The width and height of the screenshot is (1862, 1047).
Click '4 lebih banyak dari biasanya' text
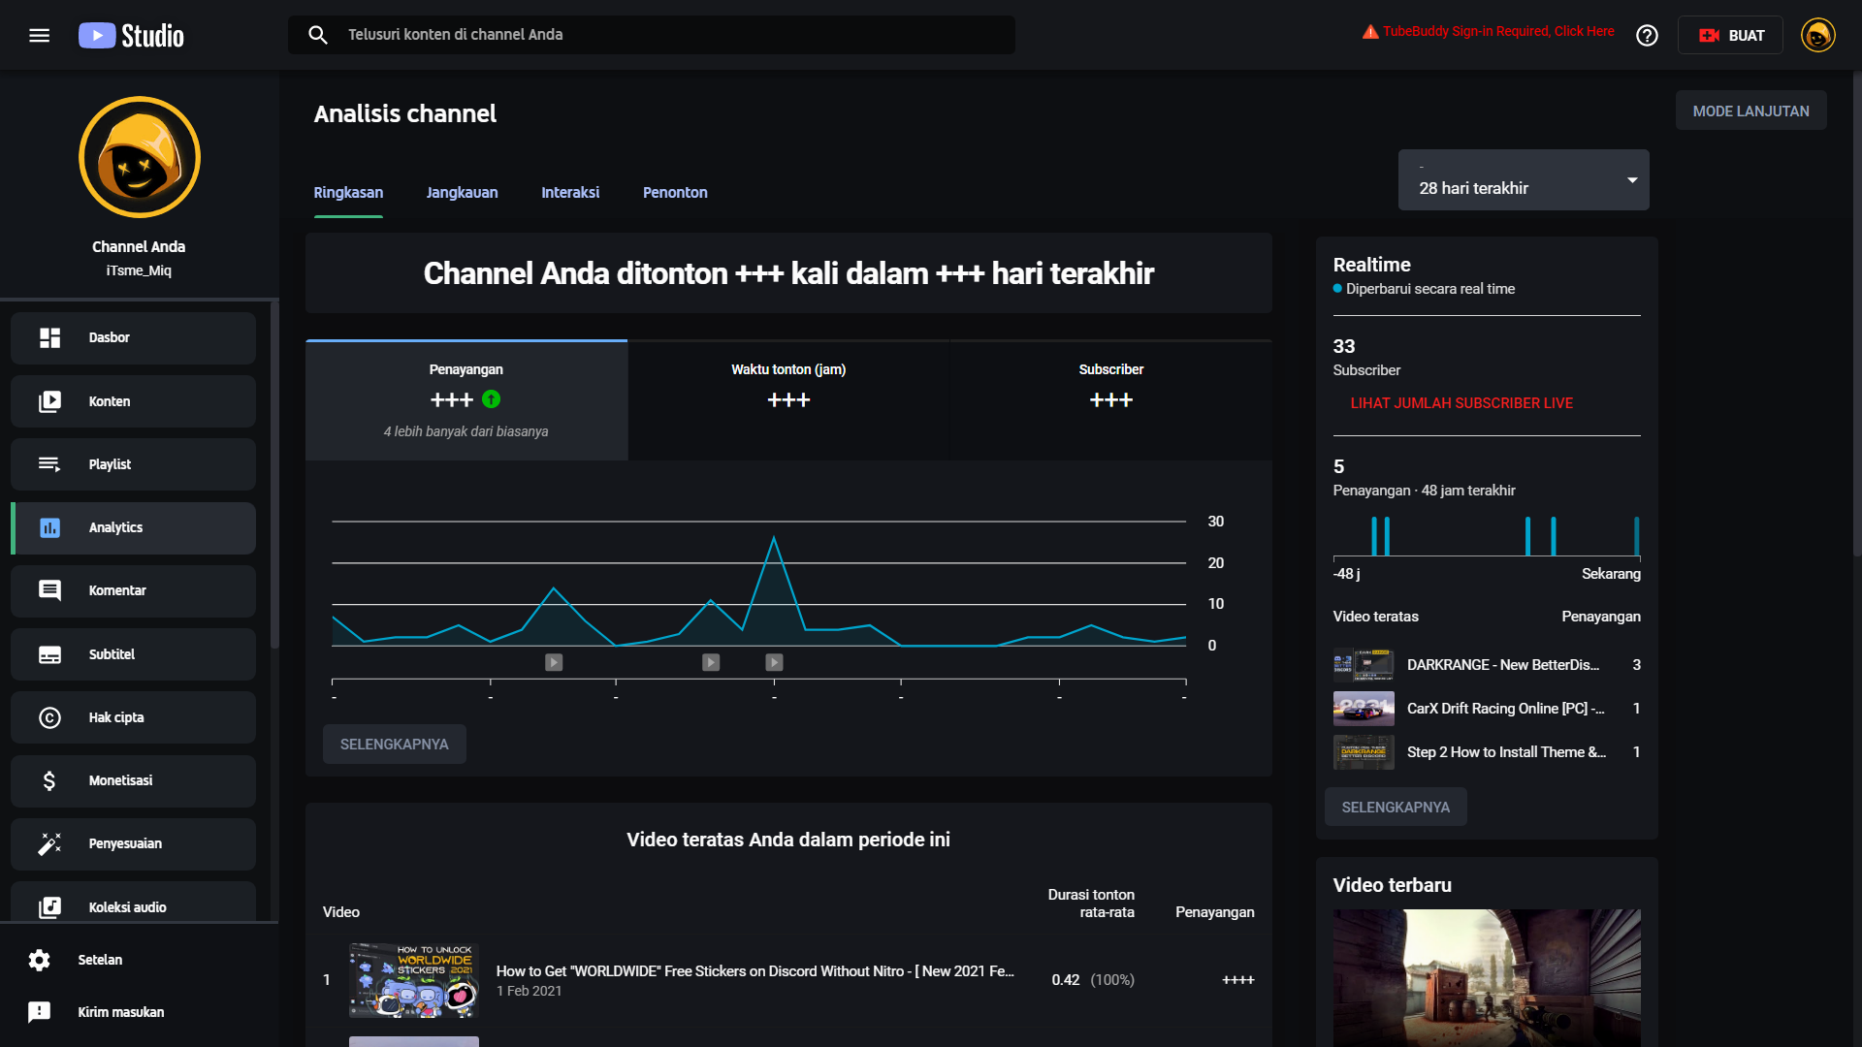(465, 431)
